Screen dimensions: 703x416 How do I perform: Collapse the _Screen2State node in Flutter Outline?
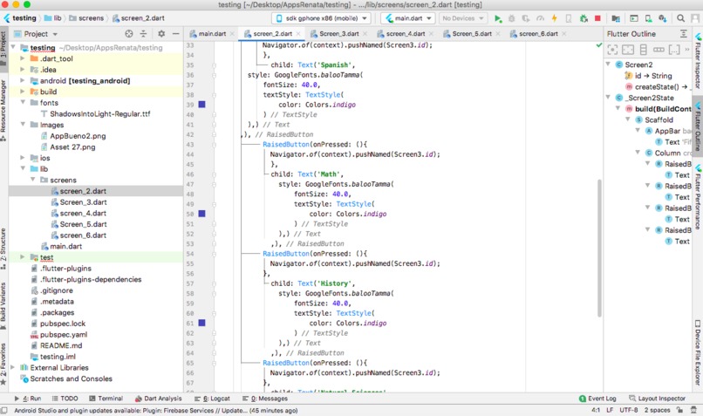click(x=609, y=98)
